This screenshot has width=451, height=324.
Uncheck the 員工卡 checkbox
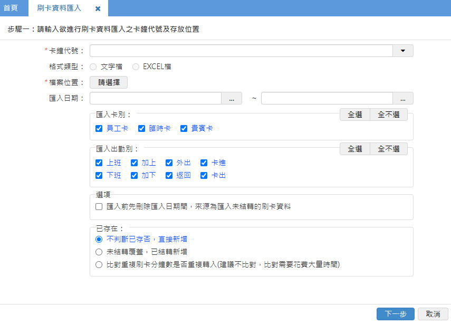point(99,128)
